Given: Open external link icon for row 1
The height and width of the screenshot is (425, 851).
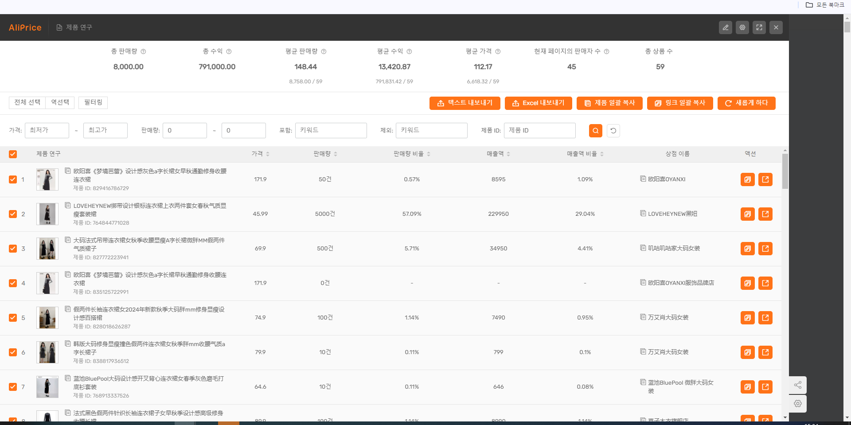Looking at the screenshot, I should click(x=765, y=179).
